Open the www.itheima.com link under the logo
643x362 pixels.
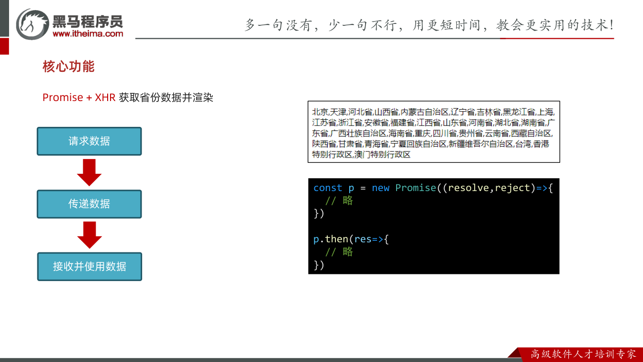pos(88,34)
